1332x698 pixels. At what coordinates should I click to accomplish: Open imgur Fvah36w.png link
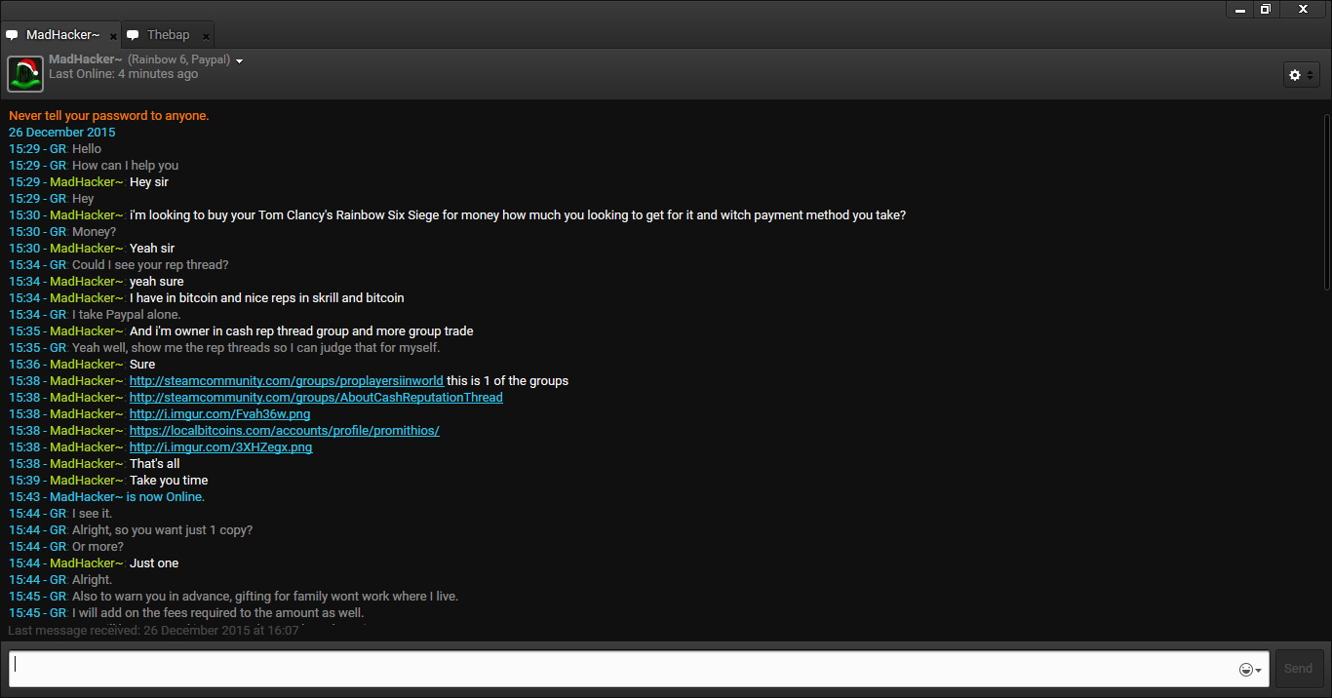219,414
